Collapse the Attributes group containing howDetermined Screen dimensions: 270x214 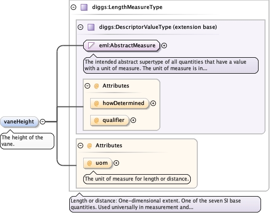[x=87, y=86]
